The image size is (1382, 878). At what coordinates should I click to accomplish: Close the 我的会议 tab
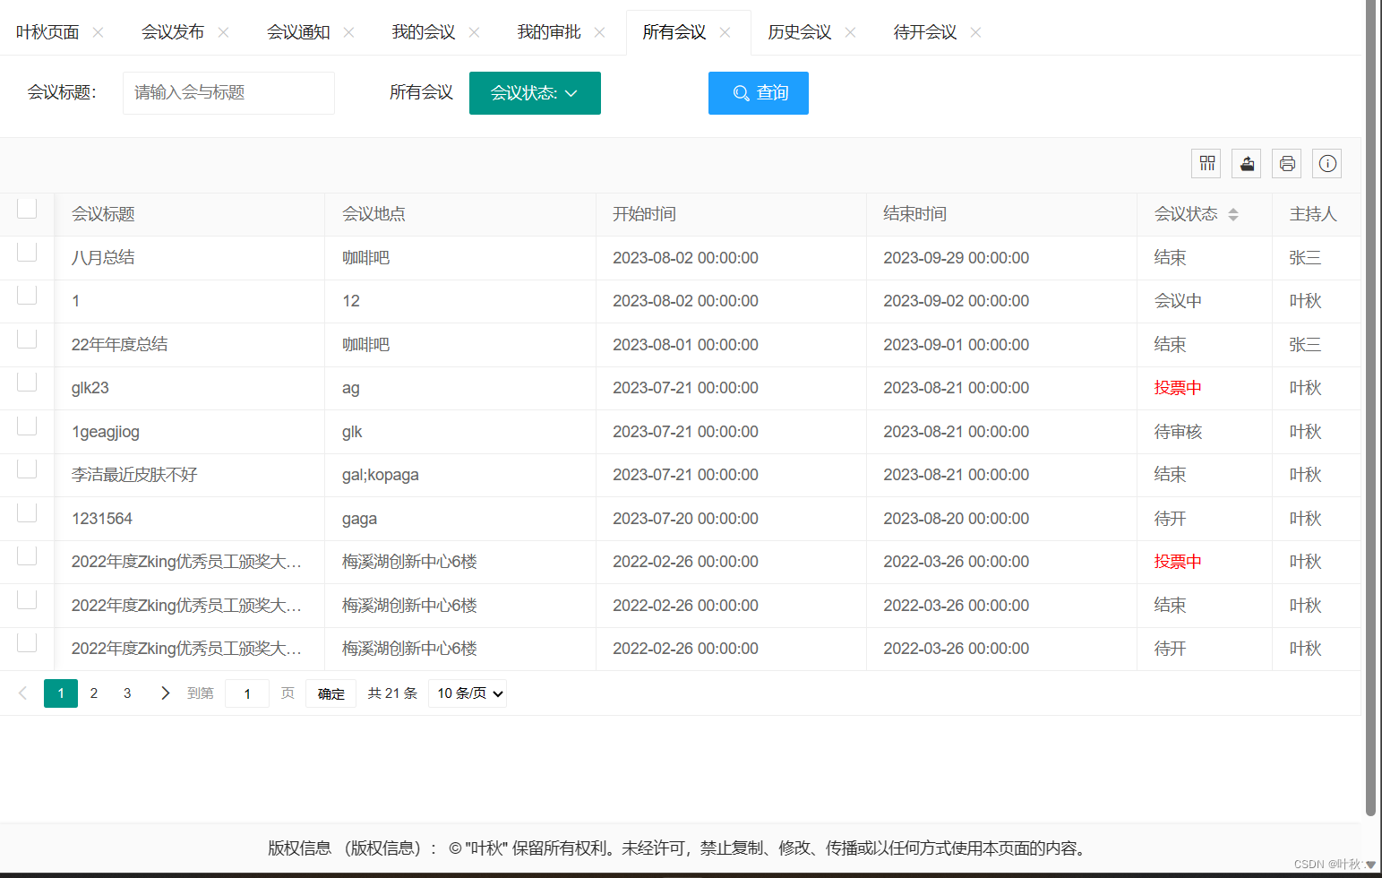tap(475, 32)
